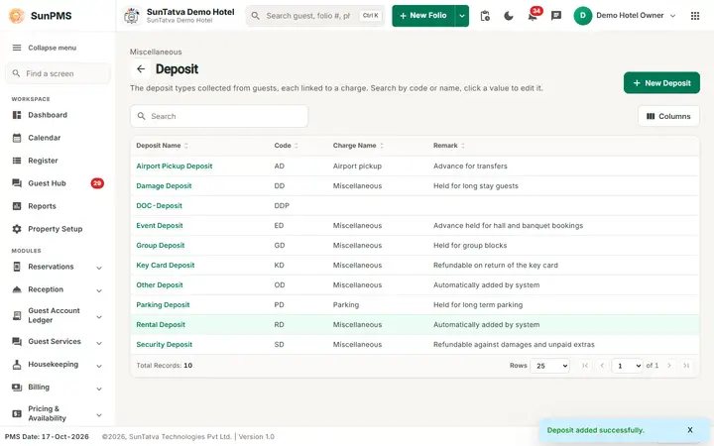Click the SunPMS logo icon

pos(17,16)
